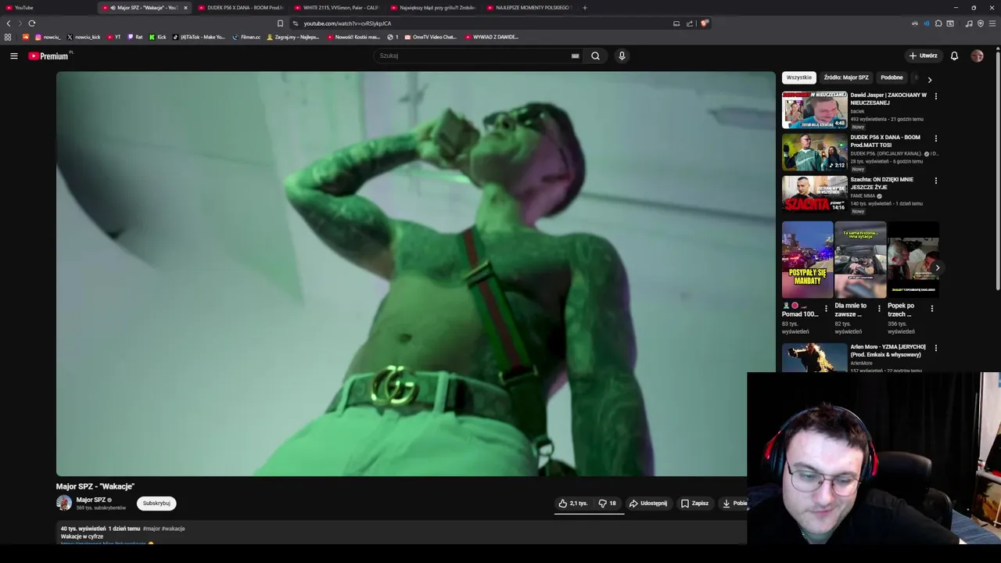
Task: Open the account avatar menu
Action: pyautogui.click(x=977, y=56)
